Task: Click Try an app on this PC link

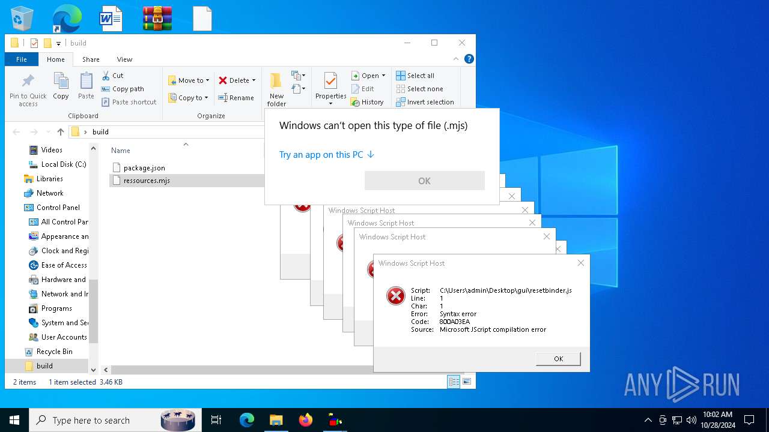Action: tap(327, 155)
